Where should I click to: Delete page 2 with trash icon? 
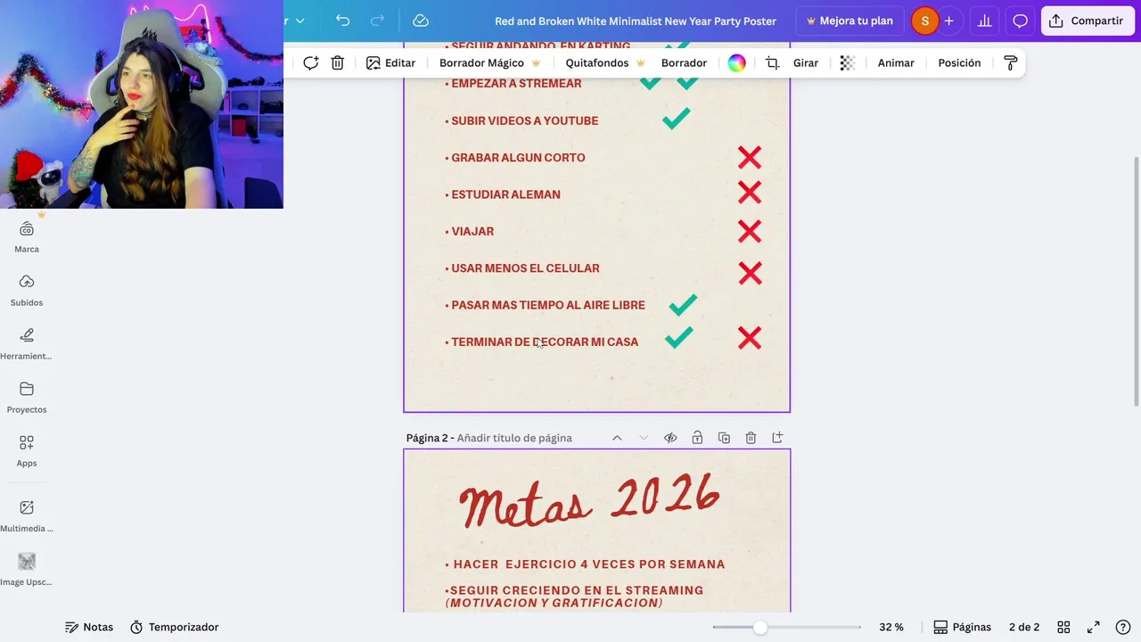click(751, 438)
